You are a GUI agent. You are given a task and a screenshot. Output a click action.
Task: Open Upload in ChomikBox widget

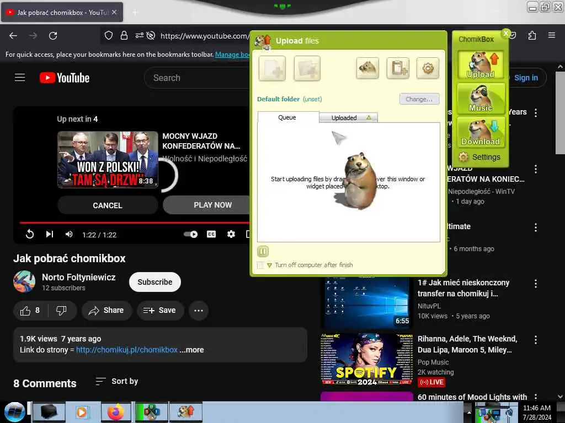coord(481,65)
